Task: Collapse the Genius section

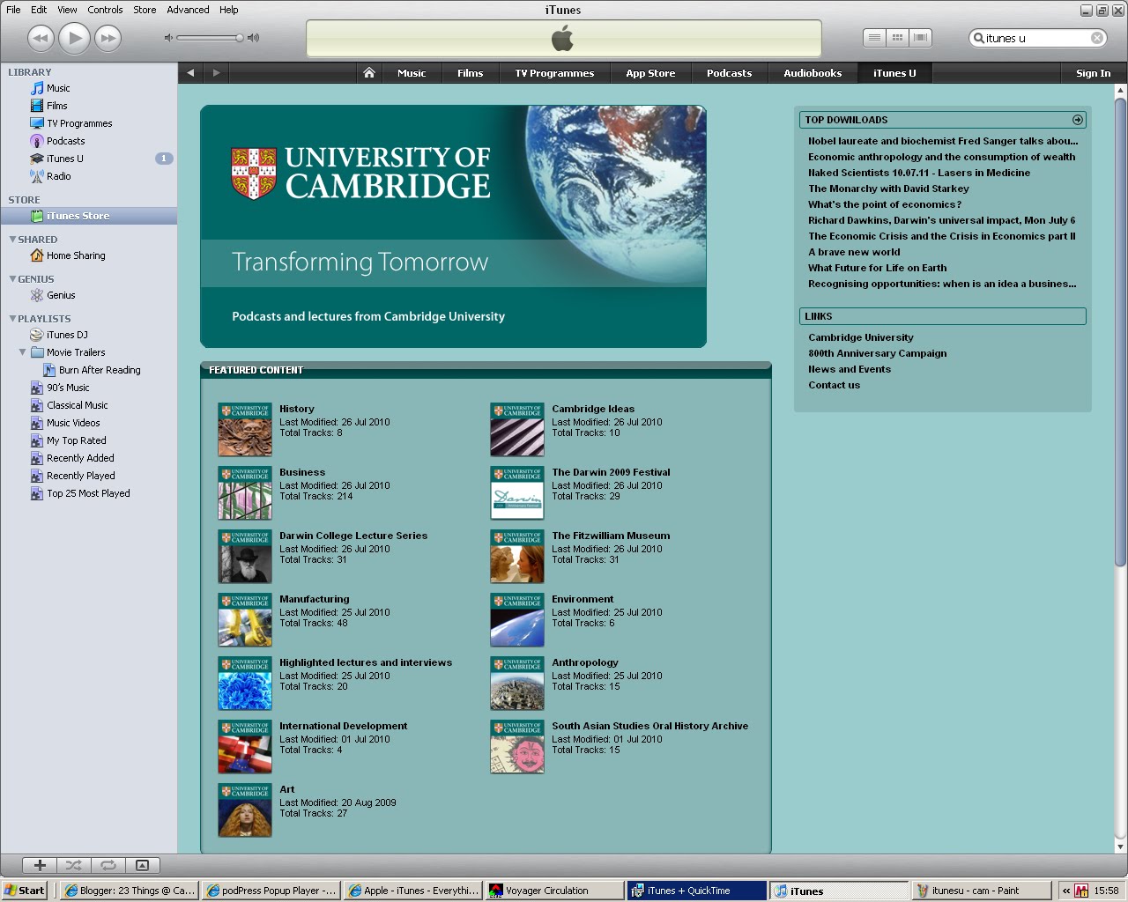Action: pyautogui.click(x=12, y=279)
